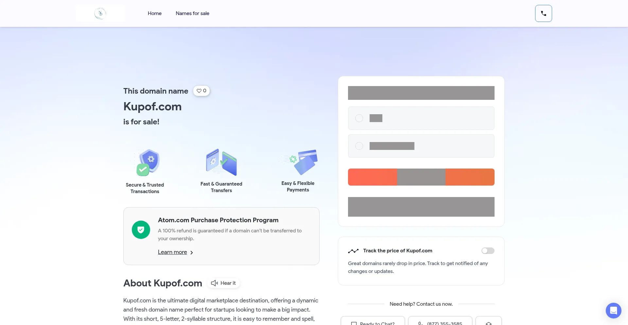Click the Need help? Contact us now text
Image resolution: width=628 pixels, height=325 pixels.
point(421,304)
